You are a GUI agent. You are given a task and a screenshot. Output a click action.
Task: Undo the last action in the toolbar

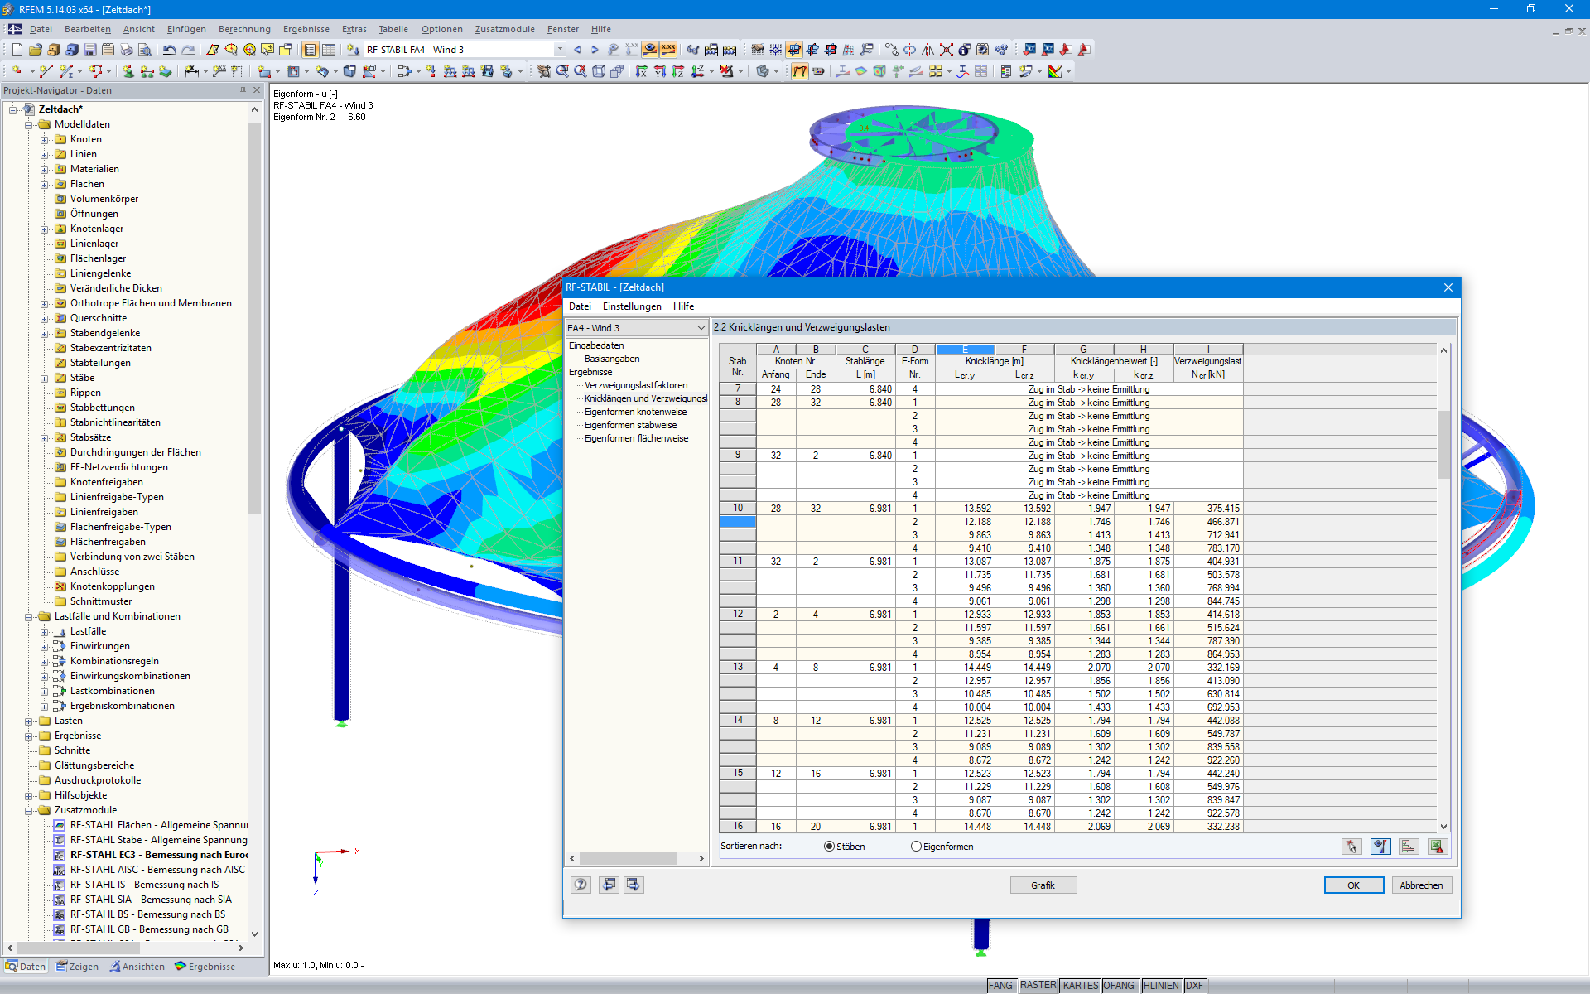169,50
